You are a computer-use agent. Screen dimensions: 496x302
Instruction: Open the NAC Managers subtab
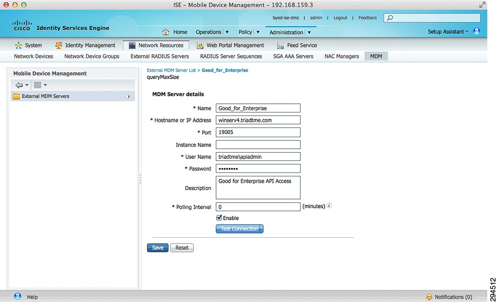point(342,56)
